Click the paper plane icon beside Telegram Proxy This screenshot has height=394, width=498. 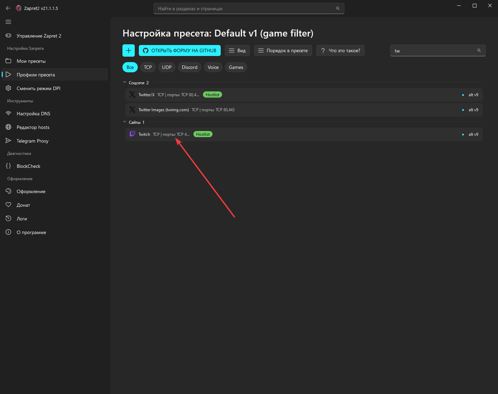click(9, 141)
